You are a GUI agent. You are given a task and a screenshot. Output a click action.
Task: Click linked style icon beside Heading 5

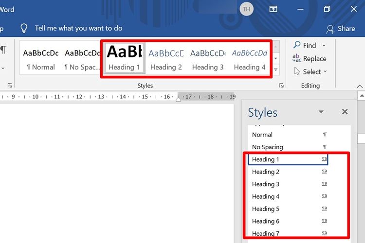(x=324, y=208)
